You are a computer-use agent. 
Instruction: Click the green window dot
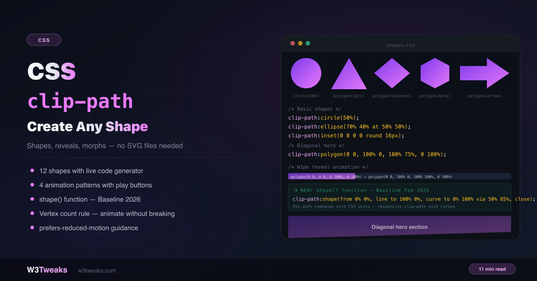click(308, 43)
